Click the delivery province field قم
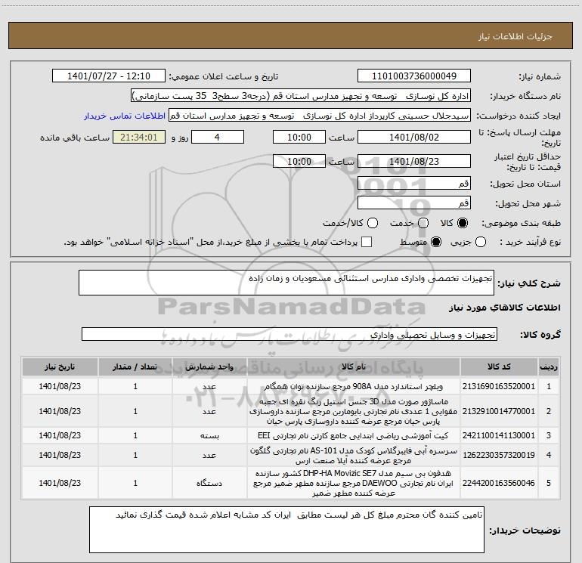Viewport: 582px width, 563px height. [x=414, y=183]
